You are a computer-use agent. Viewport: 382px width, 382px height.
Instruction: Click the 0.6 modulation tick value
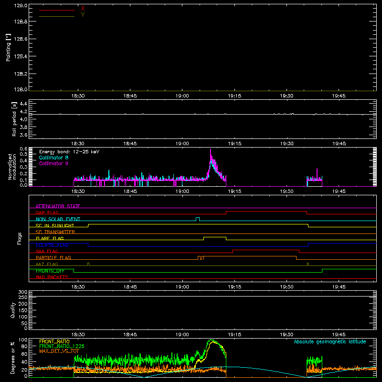point(23,149)
